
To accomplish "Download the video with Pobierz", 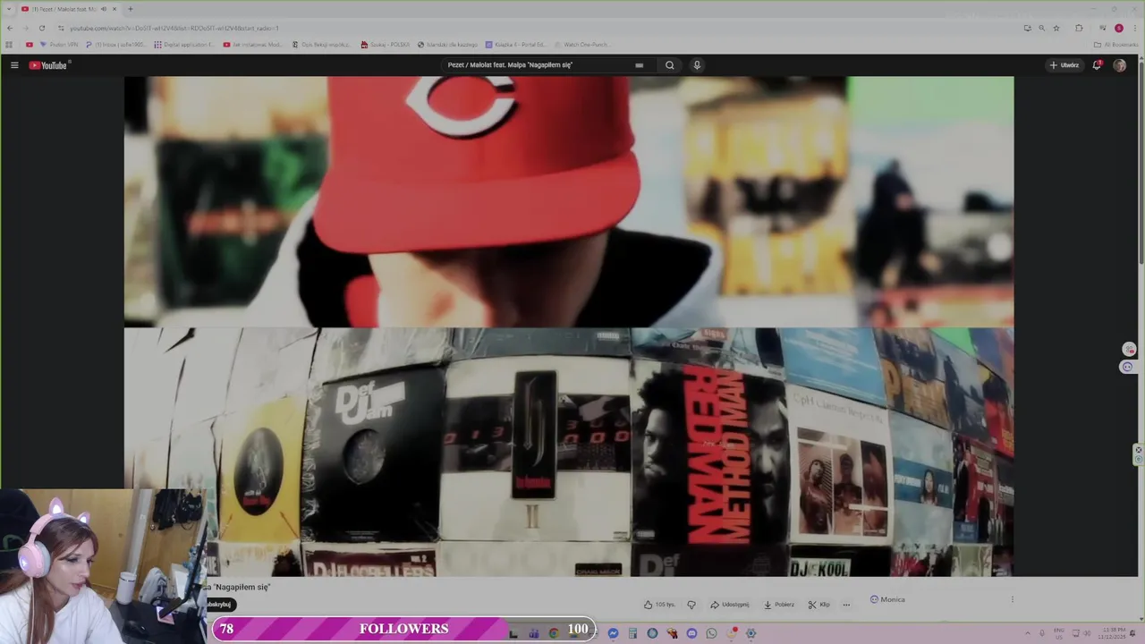I will (x=779, y=605).
